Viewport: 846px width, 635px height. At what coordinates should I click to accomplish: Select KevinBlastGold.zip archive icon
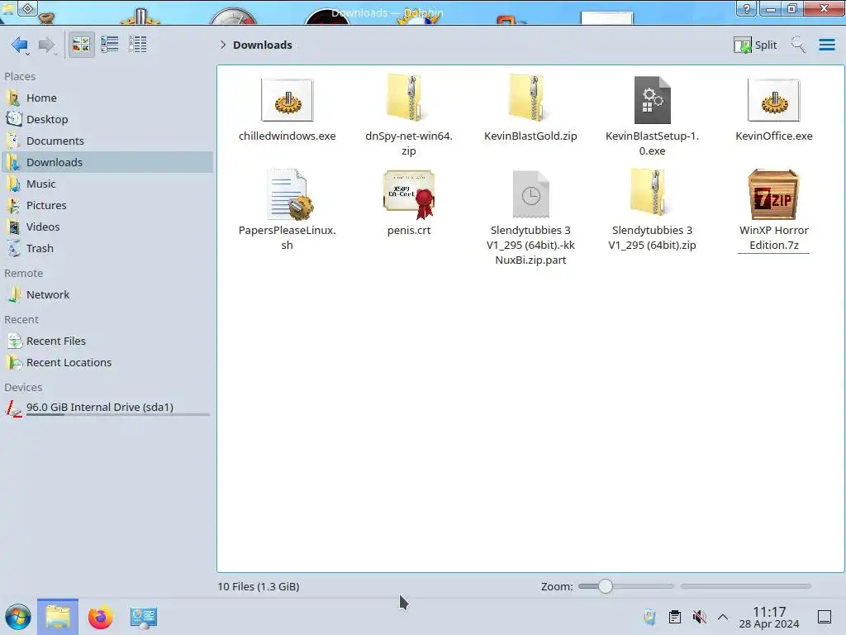pos(530,98)
